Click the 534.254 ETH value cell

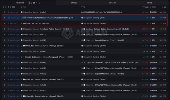pos(145,29)
